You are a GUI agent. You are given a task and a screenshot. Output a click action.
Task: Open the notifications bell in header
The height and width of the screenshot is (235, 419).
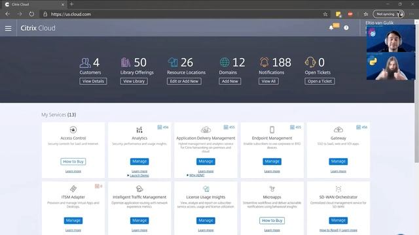click(331, 27)
